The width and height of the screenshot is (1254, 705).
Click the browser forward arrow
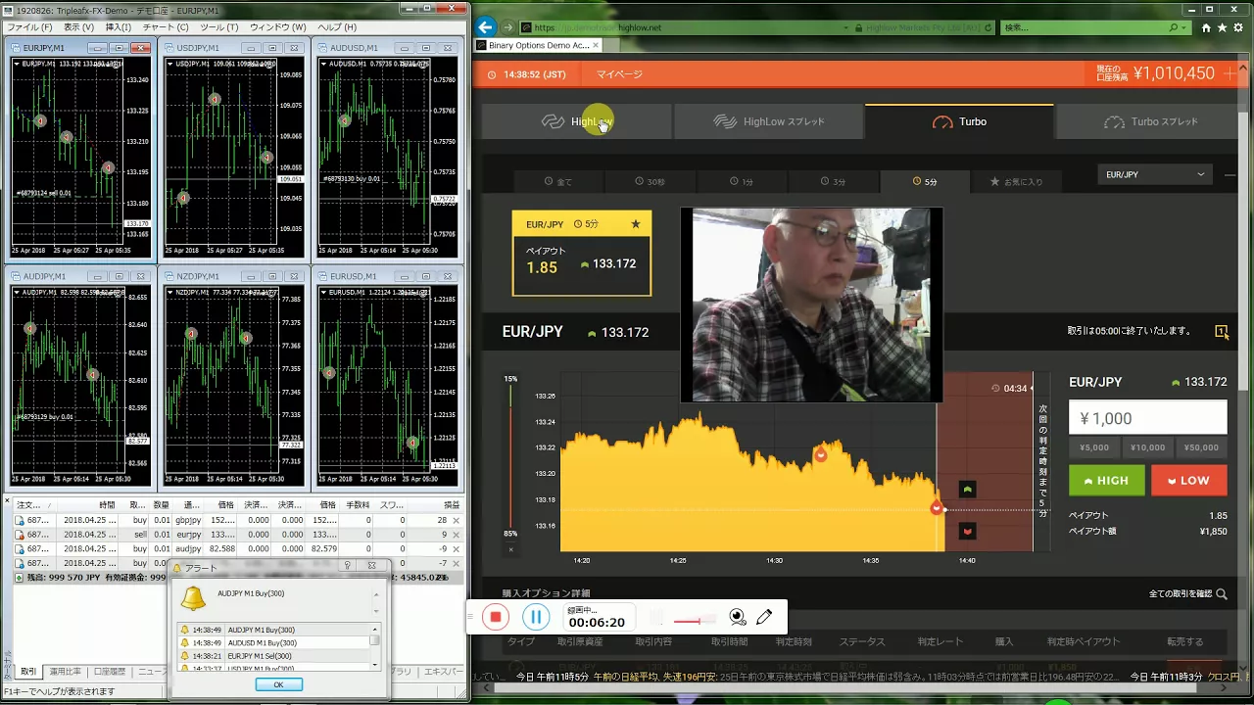click(507, 27)
